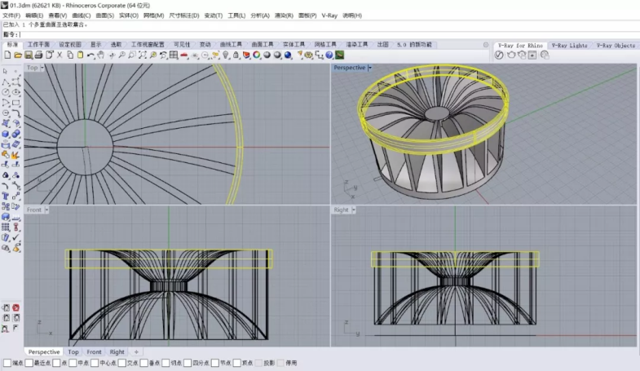The height and width of the screenshot is (371, 640).
Task: Open the 曲线(C) menu
Action: pos(80,15)
